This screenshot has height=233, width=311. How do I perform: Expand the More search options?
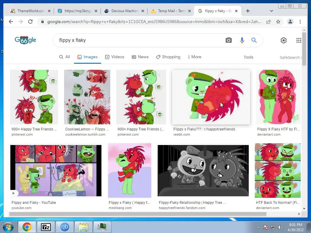click(x=195, y=57)
